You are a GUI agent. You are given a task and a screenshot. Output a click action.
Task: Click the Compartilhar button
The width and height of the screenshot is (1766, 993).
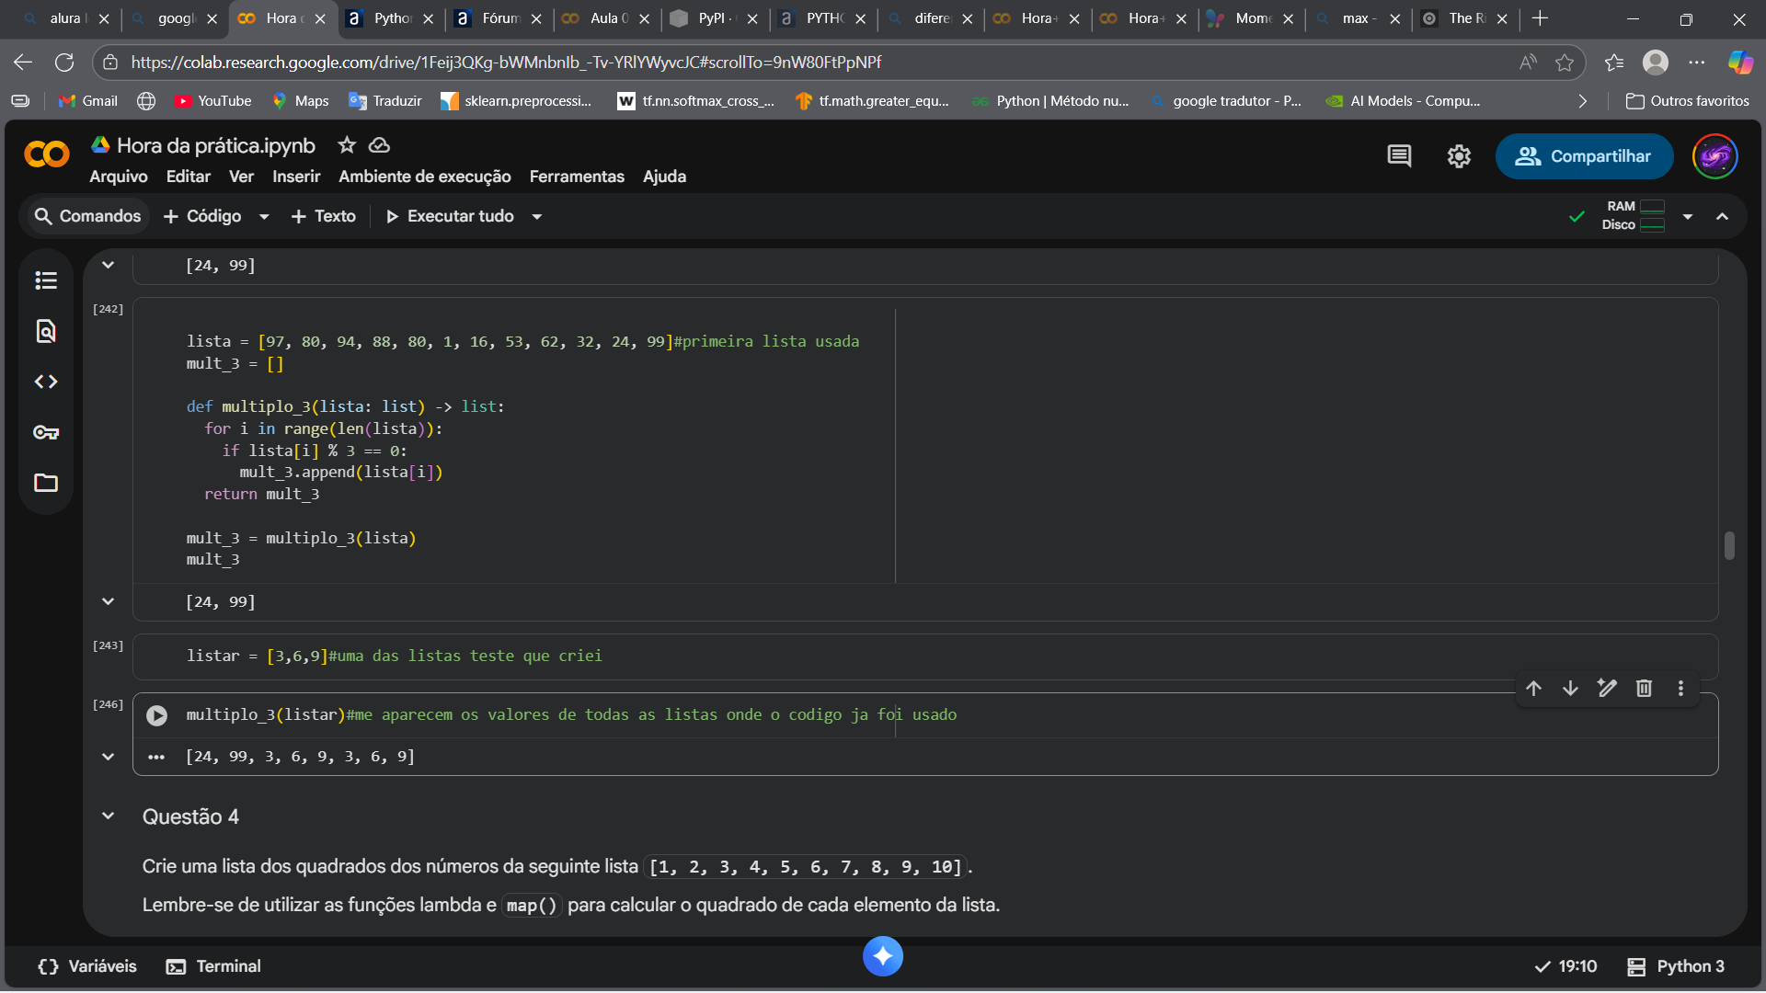[x=1584, y=156]
